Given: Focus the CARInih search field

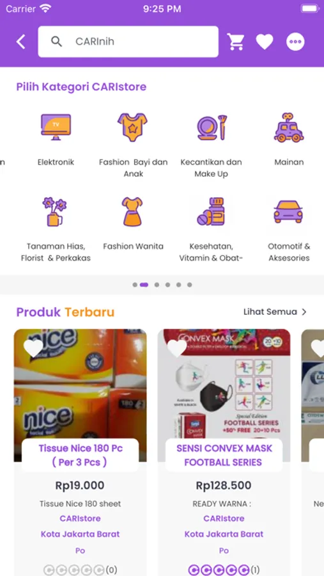Looking at the screenshot, I should [x=128, y=42].
